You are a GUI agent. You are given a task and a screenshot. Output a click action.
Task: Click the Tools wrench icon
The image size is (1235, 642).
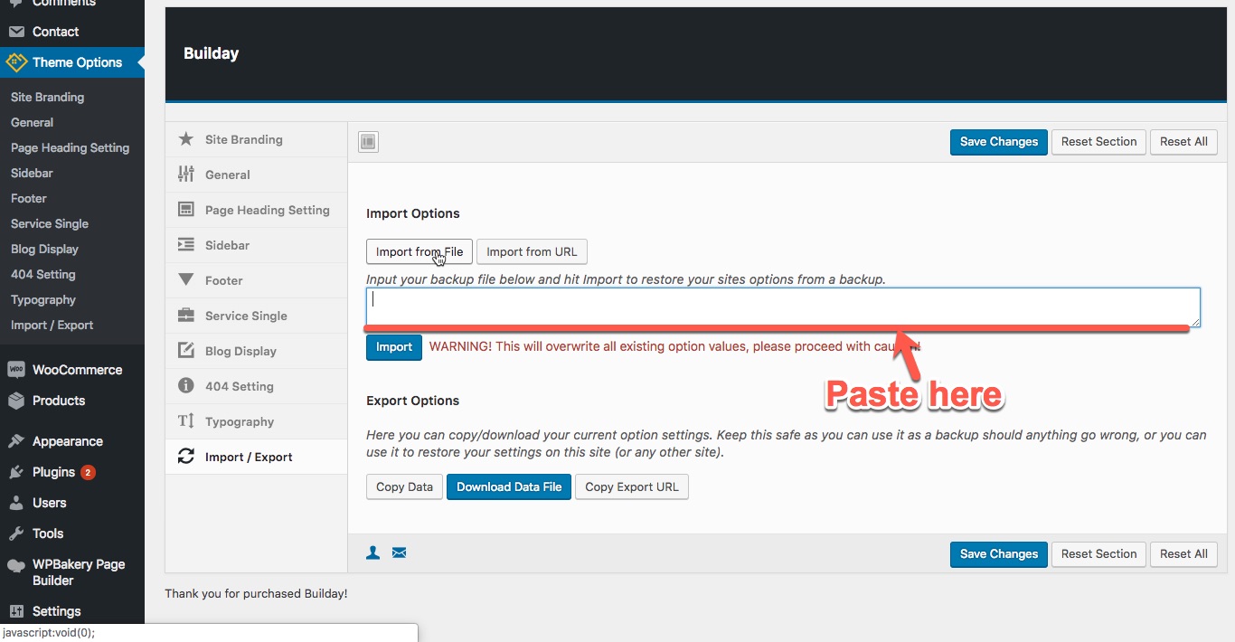coord(15,533)
